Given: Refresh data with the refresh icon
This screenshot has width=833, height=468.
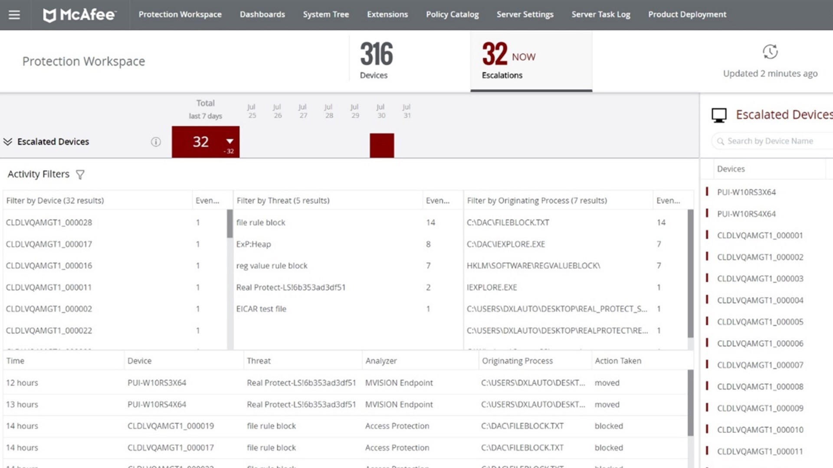Looking at the screenshot, I should tap(770, 52).
